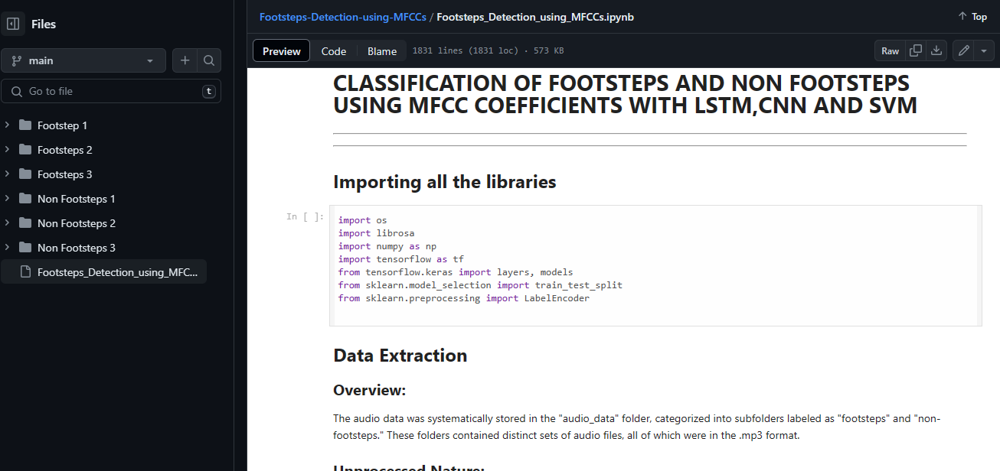Click the "1831 lines (1831 loc) · 573 KB" text

(488, 51)
